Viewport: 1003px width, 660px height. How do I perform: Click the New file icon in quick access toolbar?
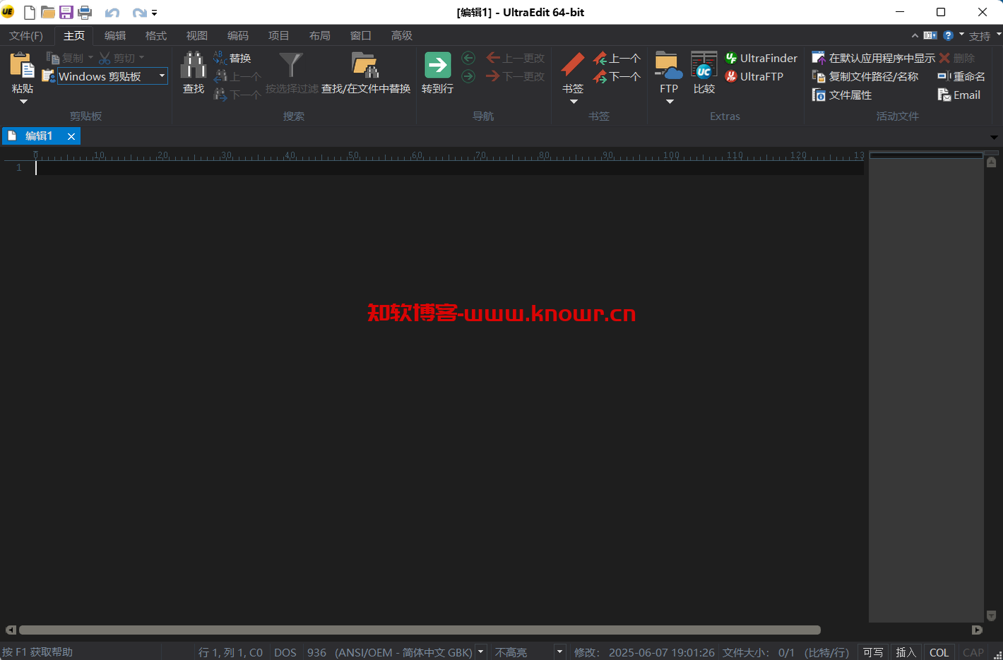[x=30, y=12]
